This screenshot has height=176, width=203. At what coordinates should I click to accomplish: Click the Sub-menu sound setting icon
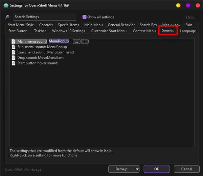pyautogui.click(x=14, y=47)
